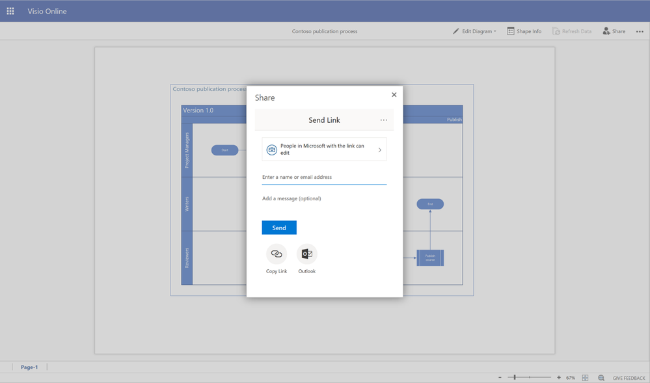Click the Copy Link icon

(277, 254)
